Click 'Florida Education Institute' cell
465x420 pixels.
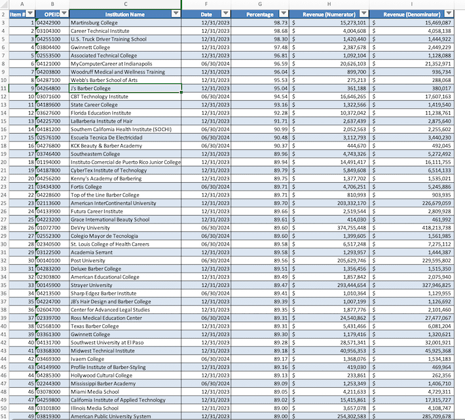click(x=125, y=113)
